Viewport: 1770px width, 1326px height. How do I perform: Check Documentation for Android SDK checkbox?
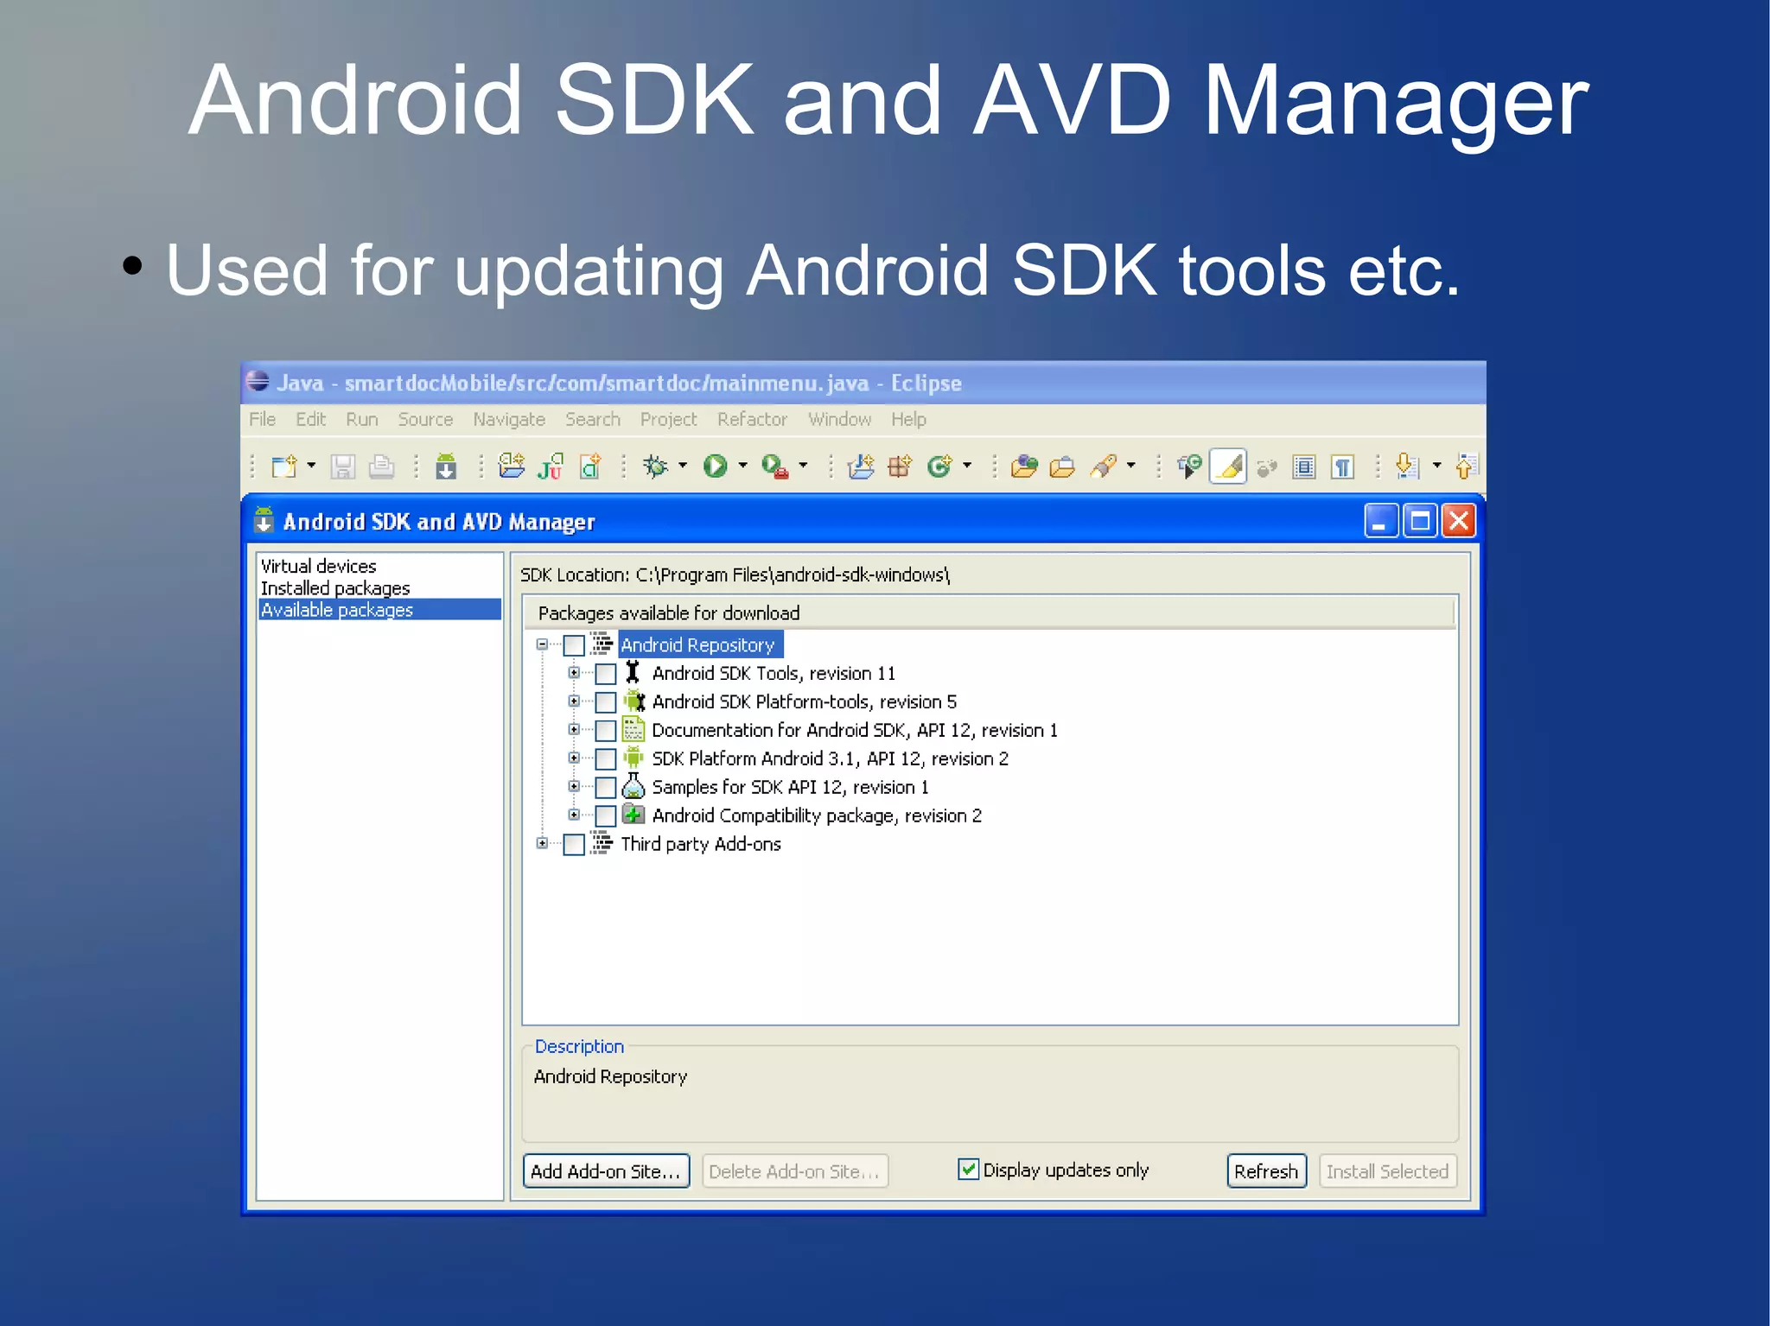point(606,731)
